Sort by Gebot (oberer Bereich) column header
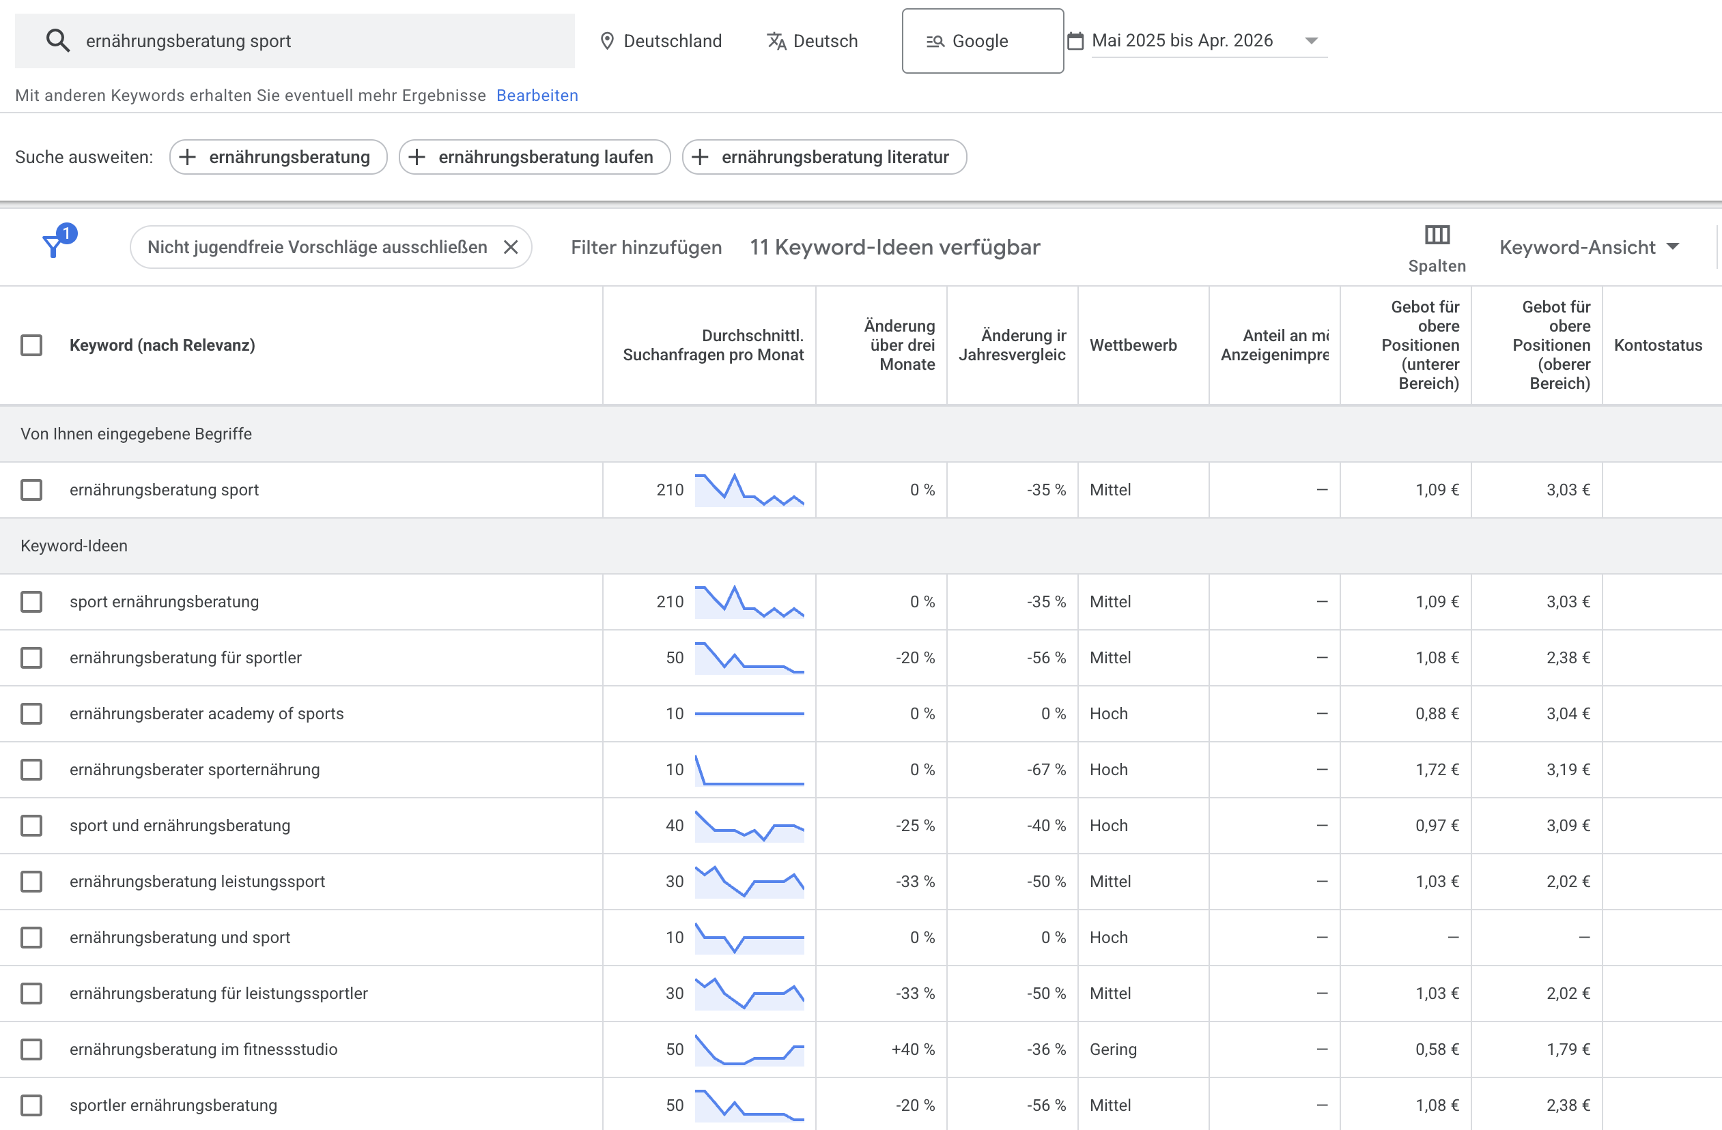The height and width of the screenshot is (1130, 1722). point(1551,345)
